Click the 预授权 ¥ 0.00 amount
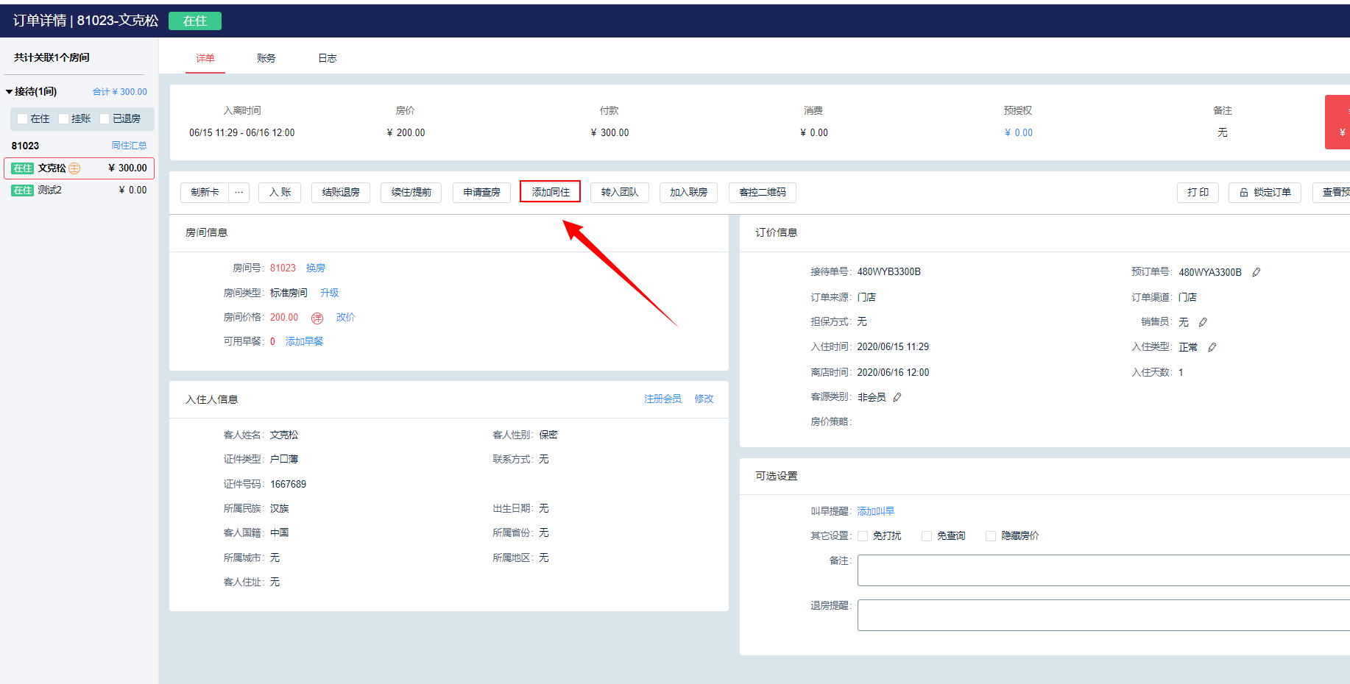Screen dimensions: 1350x684 pyautogui.click(x=1019, y=133)
